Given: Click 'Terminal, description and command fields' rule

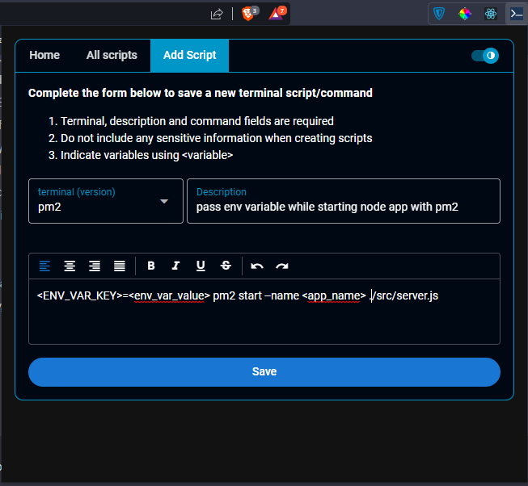Looking at the screenshot, I should [197, 121].
